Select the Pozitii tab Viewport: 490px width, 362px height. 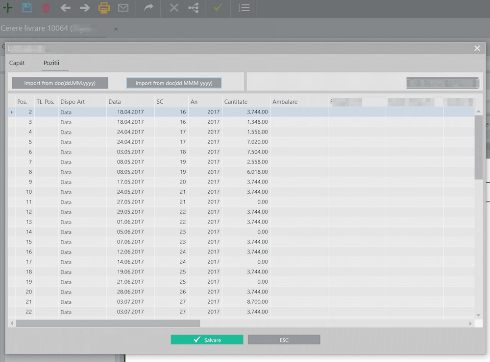coord(51,63)
